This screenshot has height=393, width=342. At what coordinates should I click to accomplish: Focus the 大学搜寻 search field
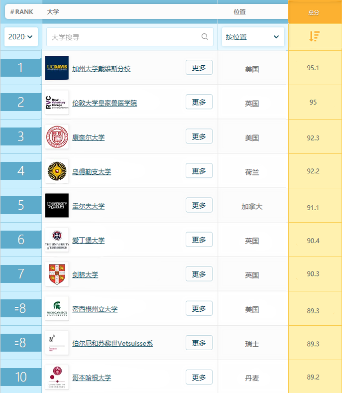[130, 37]
